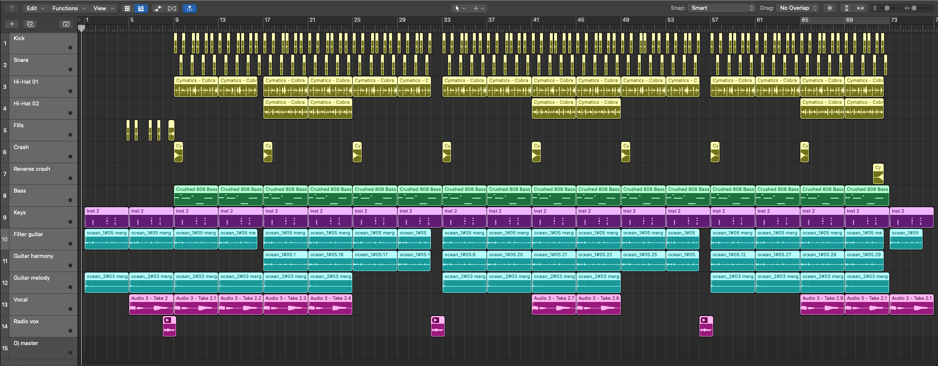Select the Bass track header
Viewport: 938px width, 366px height.
pos(39,196)
